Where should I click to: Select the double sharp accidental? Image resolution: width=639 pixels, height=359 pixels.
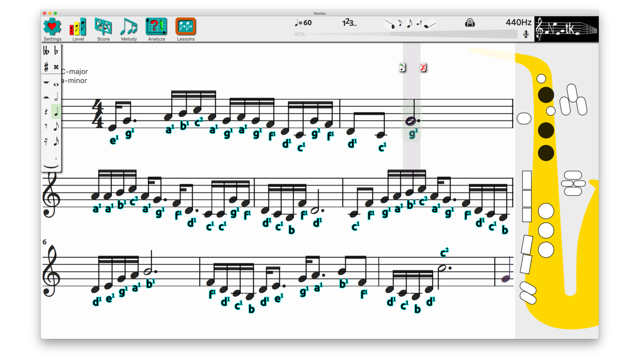coord(56,67)
